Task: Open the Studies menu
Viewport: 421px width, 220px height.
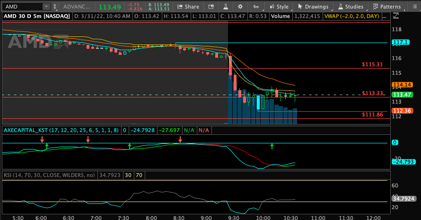Action: point(351,7)
